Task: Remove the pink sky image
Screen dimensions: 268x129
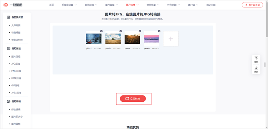Action: (x=159, y=31)
